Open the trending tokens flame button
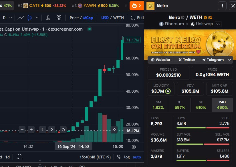This screenshot has width=236, height=167. [136, 6]
